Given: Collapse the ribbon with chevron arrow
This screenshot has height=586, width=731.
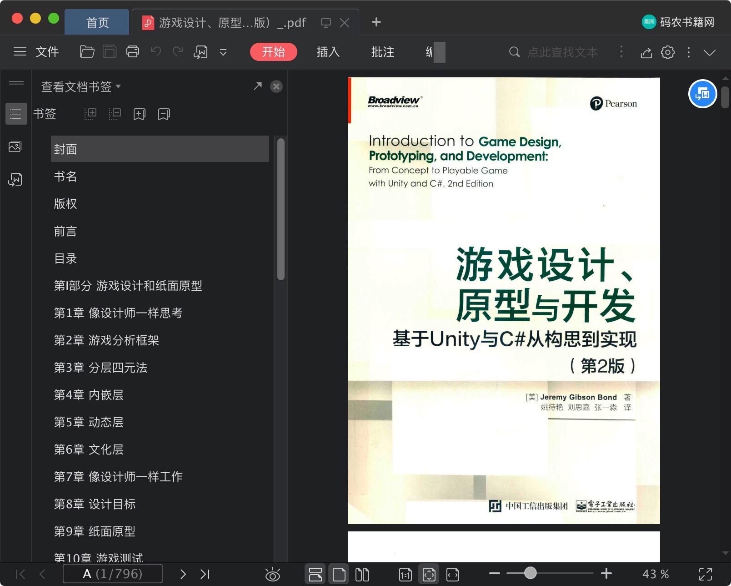Looking at the screenshot, I should [x=710, y=53].
